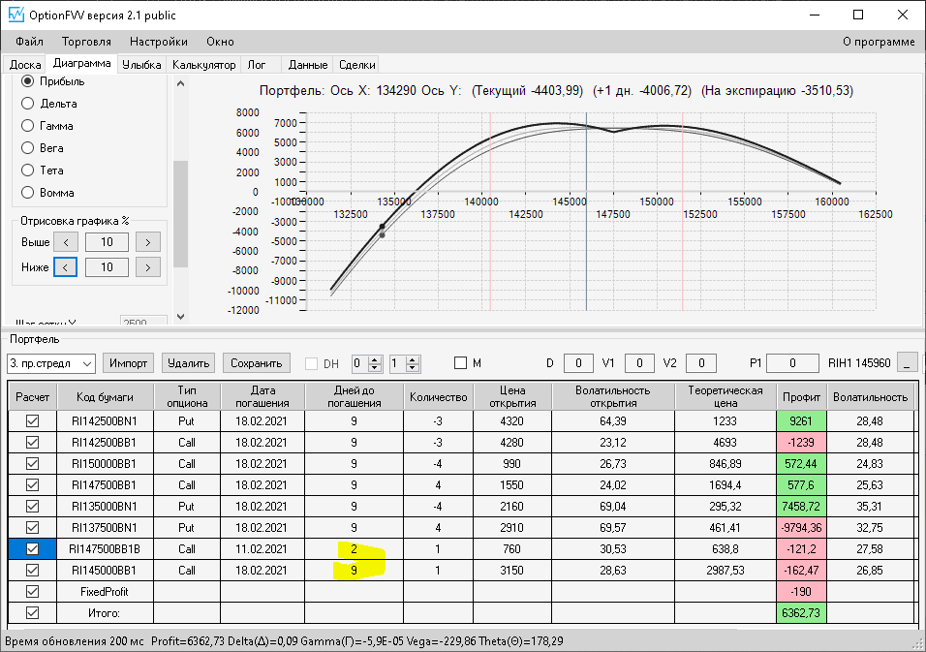Click the left settings panel scrollbar thumb

point(180,213)
